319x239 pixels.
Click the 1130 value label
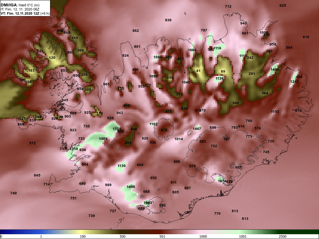point(122,166)
